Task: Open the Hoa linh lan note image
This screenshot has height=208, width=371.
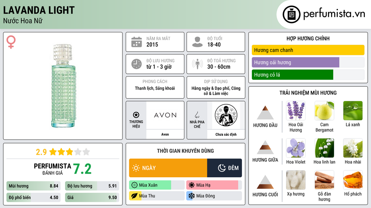Action: pos(324,148)
